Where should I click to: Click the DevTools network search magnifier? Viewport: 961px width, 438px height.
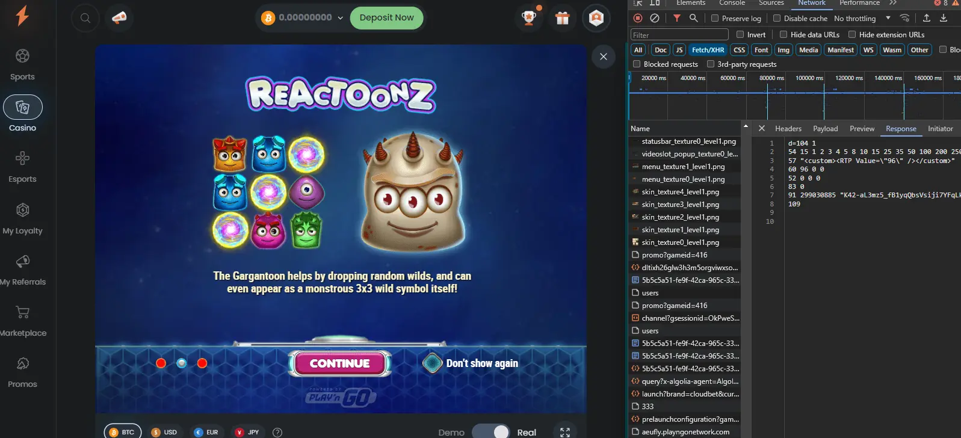coord(694,18)
